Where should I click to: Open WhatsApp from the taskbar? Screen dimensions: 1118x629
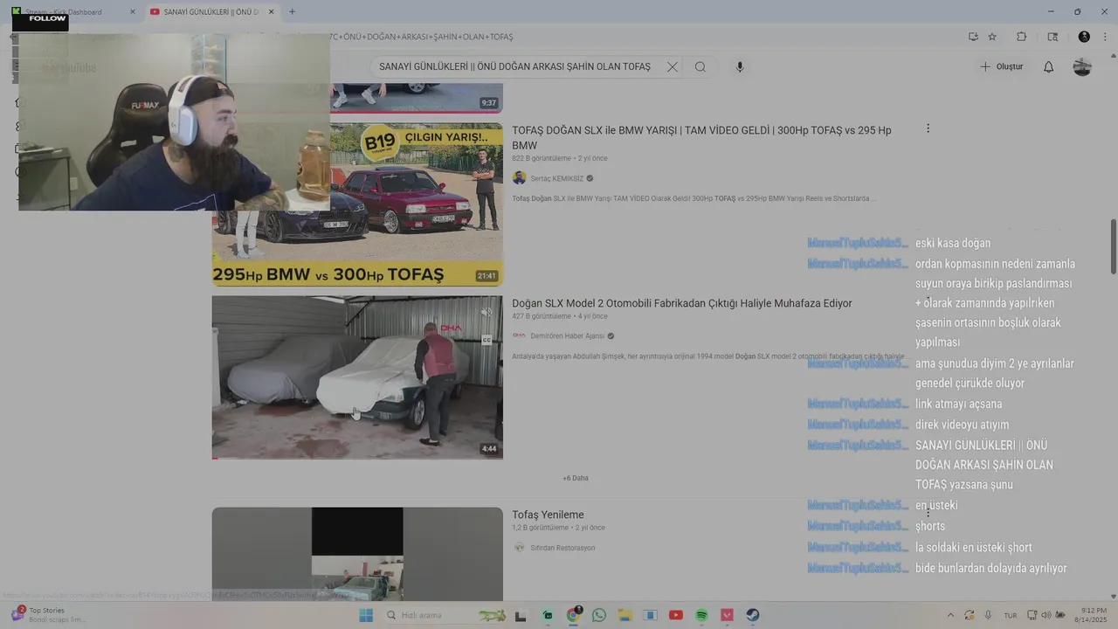[x=598, y=615]
